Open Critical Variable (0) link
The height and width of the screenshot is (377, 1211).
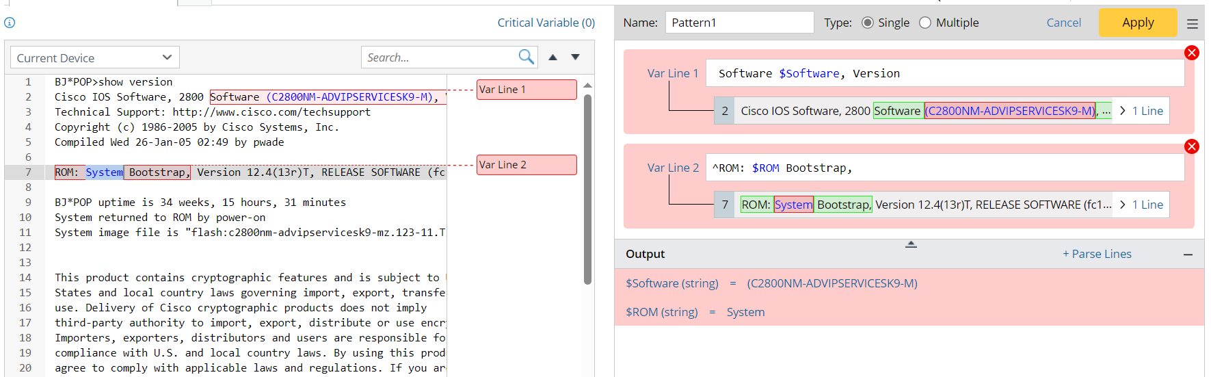pos(546,23)
